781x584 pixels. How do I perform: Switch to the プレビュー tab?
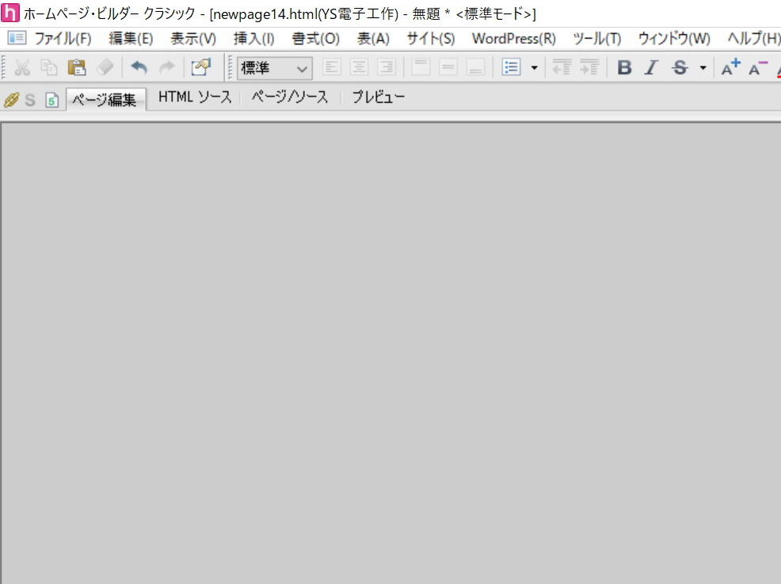click(x=378, y=97)
